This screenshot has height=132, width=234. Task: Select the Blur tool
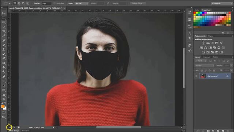pos(4,67)
